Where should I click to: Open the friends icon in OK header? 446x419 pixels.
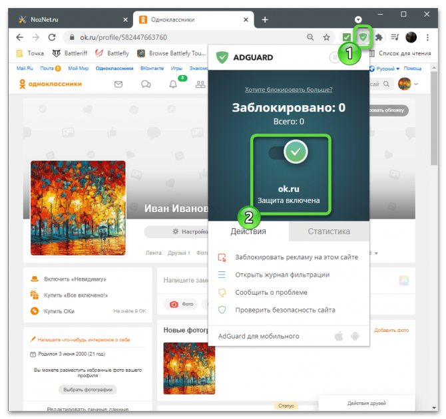[x=200, y=84]
